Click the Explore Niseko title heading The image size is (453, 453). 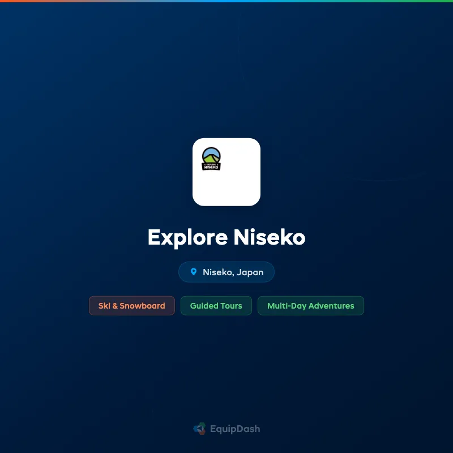pyautogui.click(x=226, y=238)
